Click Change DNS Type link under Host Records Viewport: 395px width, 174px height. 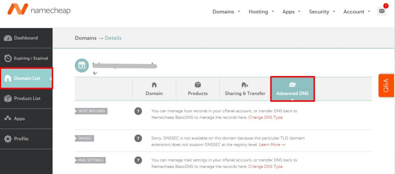point(265,117)
